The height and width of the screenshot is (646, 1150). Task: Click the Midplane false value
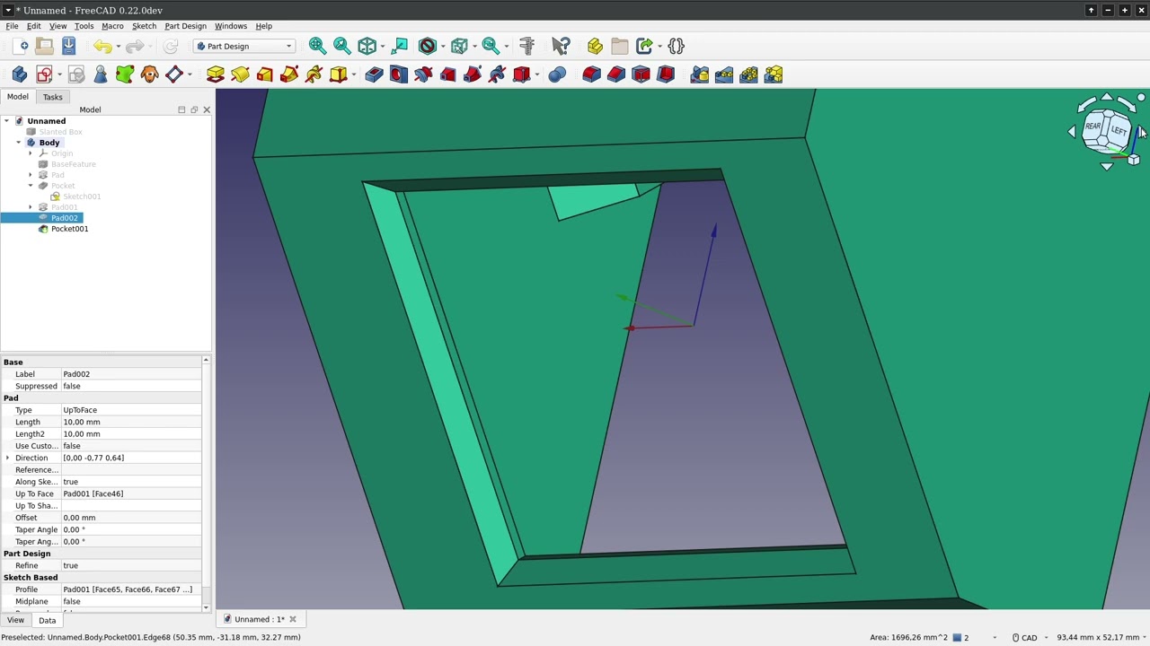pyautogui.click(x=131, y=601)
